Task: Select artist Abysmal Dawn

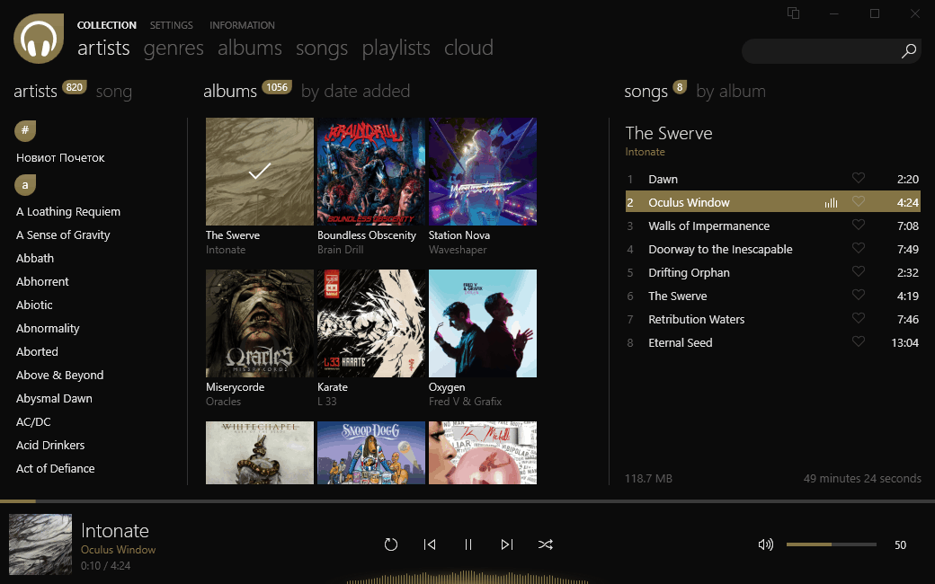Action: (x=54, y=398)
